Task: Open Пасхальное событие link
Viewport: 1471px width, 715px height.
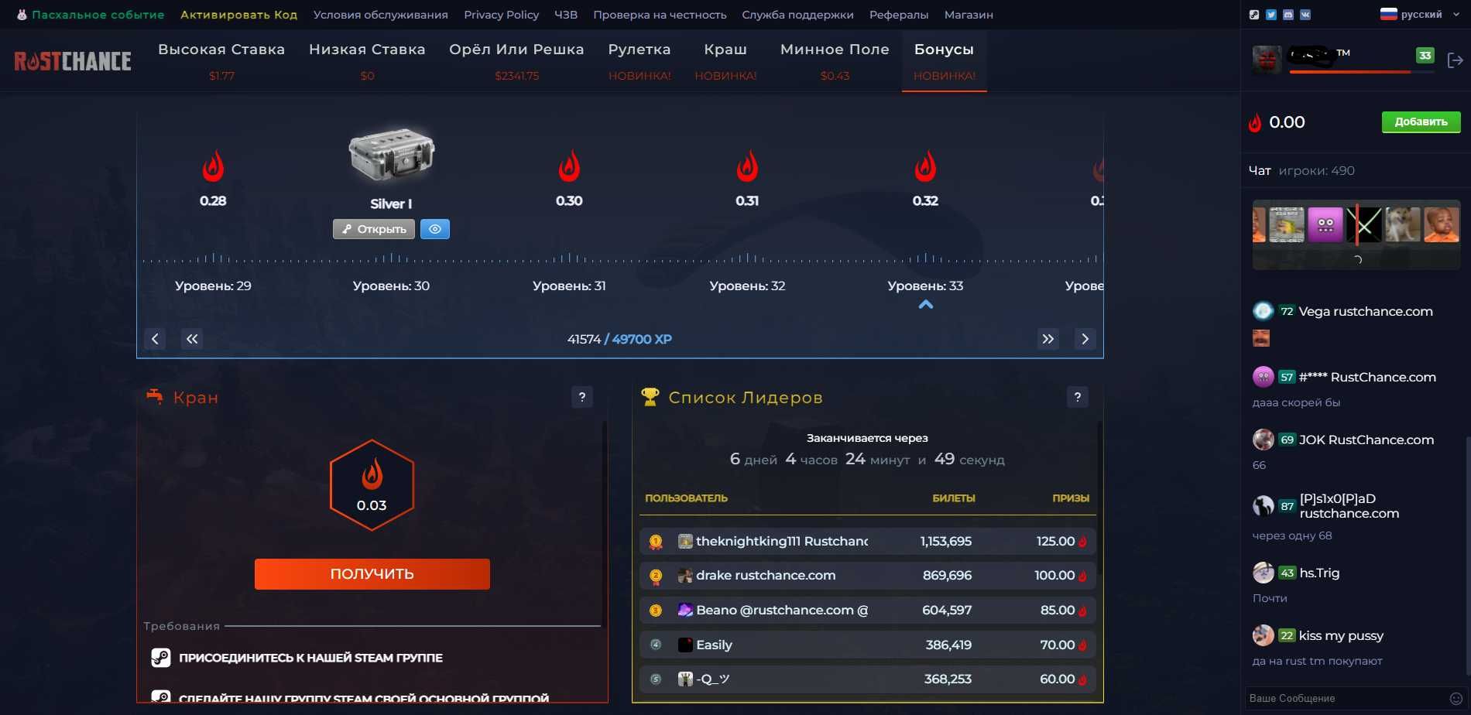Action: pos(91,15)
